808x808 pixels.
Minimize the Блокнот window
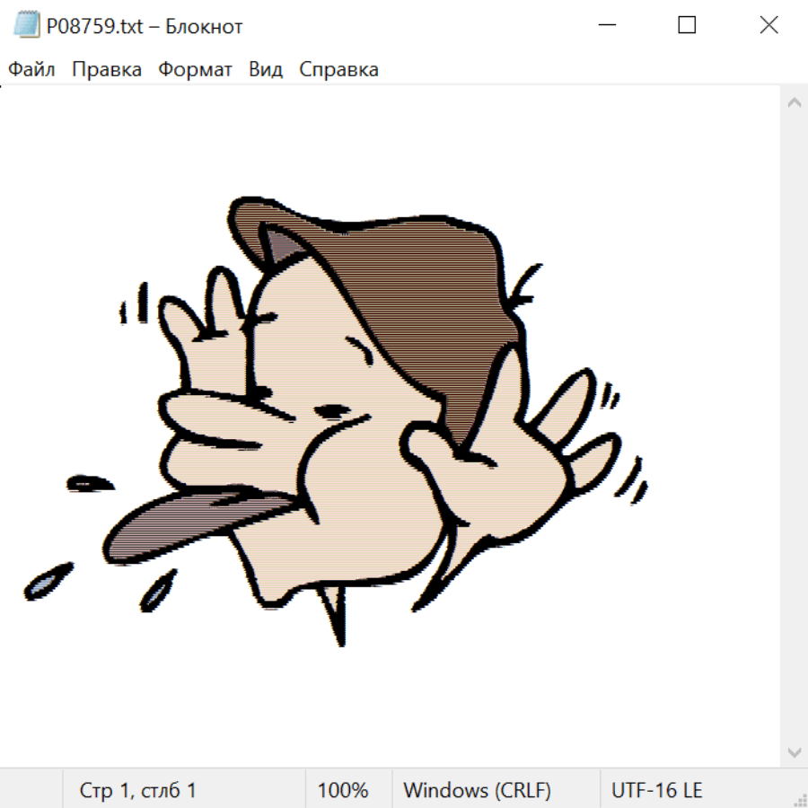[605, 26]
